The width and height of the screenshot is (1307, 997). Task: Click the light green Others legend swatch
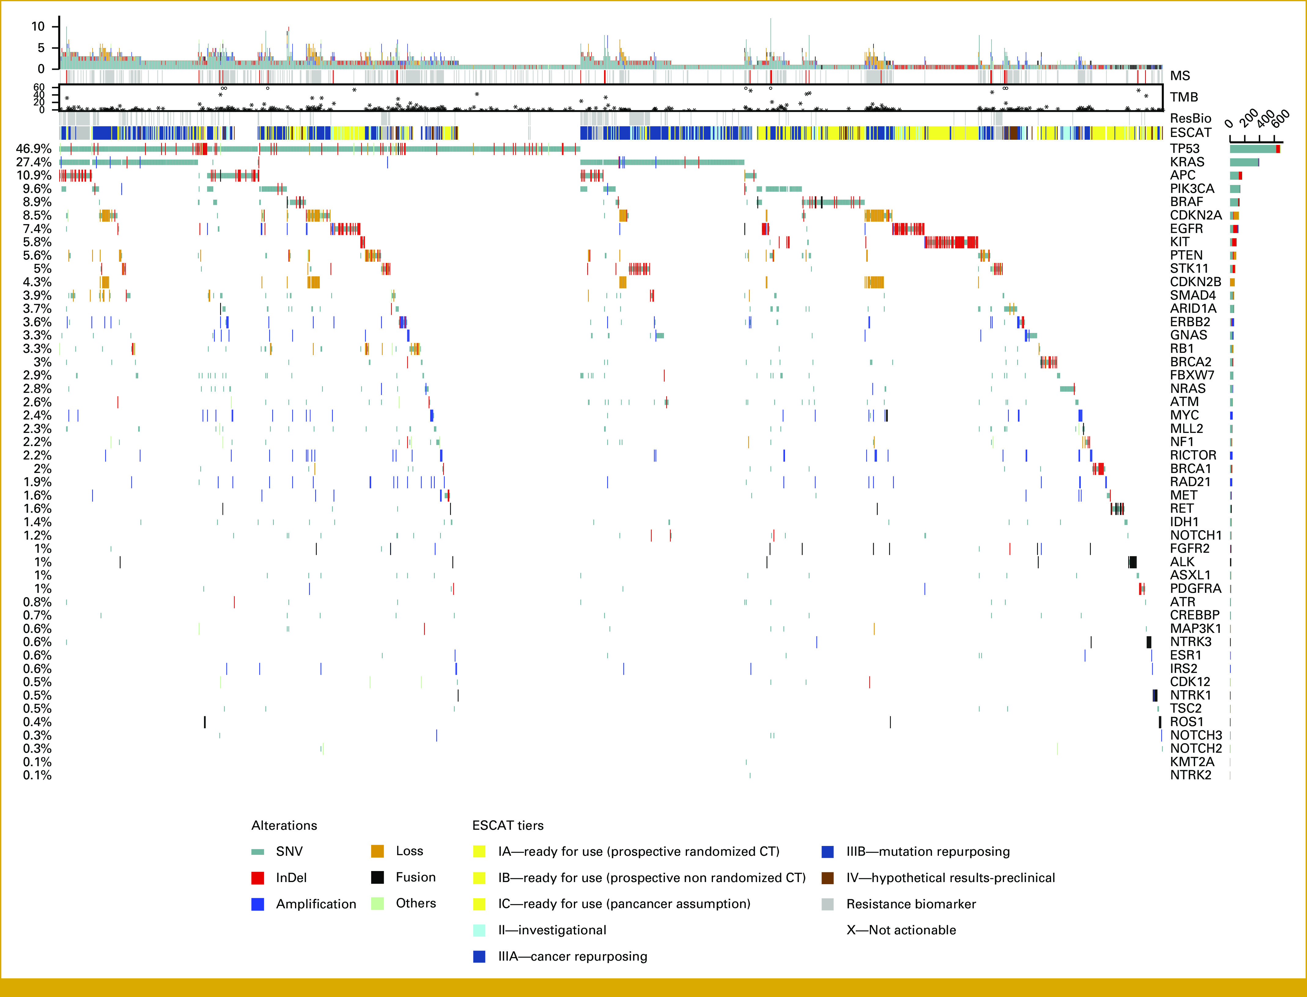click(377, 903)
